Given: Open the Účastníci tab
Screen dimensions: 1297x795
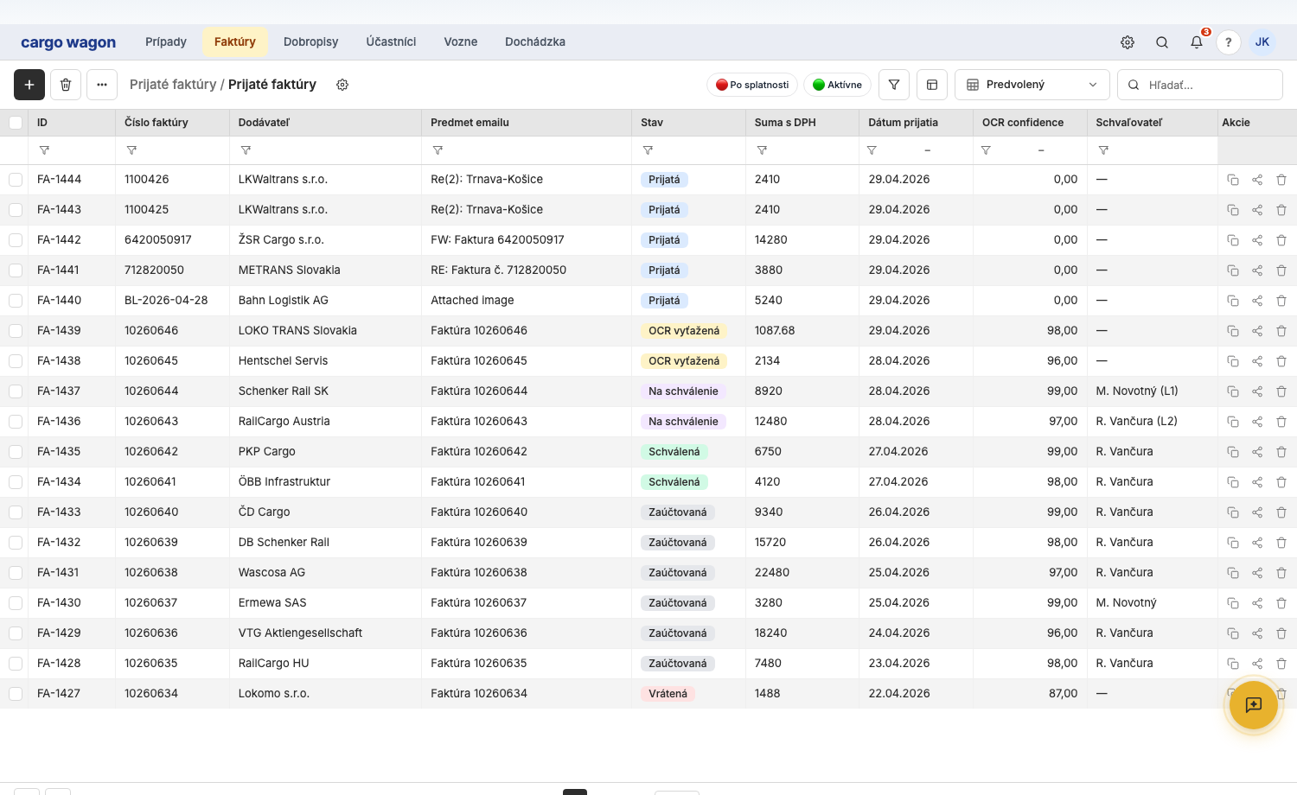Looking at the screenshot, I should [391, 42].
